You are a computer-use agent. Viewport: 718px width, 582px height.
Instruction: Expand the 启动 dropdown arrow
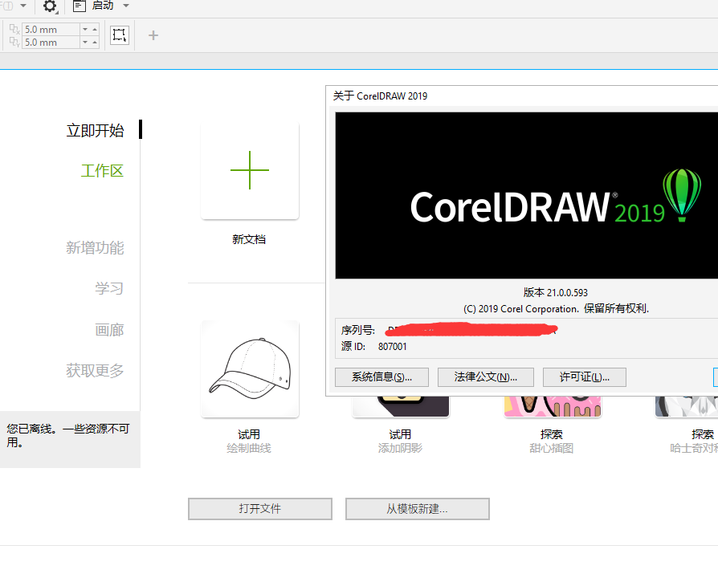tap(126, 6)
